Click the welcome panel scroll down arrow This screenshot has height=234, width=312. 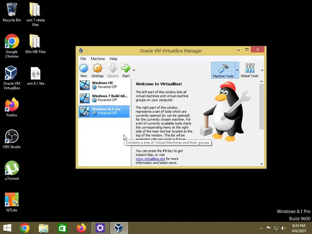[x=261, y=164]
